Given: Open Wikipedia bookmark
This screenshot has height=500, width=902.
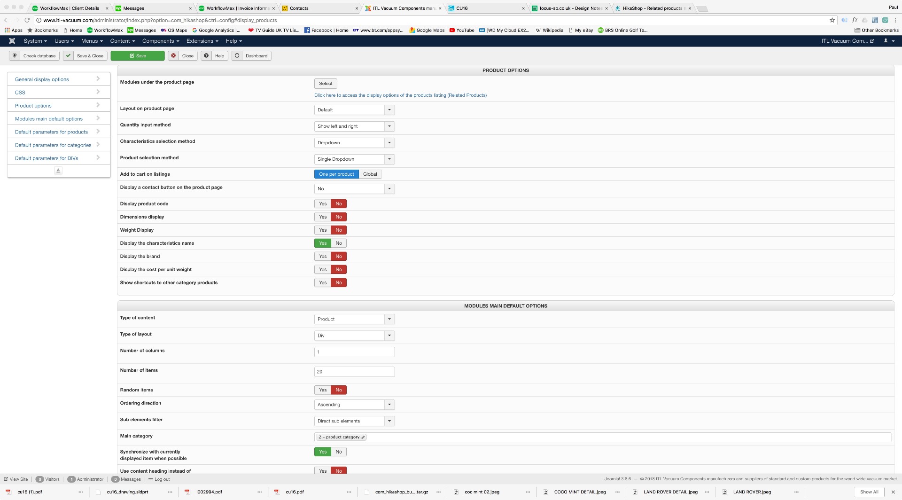Looking at the screenshot, I should [x=550, y=30].
